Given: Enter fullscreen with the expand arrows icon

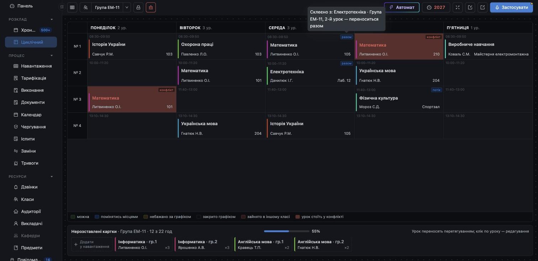Looking at the screenshot, I should [x=458, y=7].
